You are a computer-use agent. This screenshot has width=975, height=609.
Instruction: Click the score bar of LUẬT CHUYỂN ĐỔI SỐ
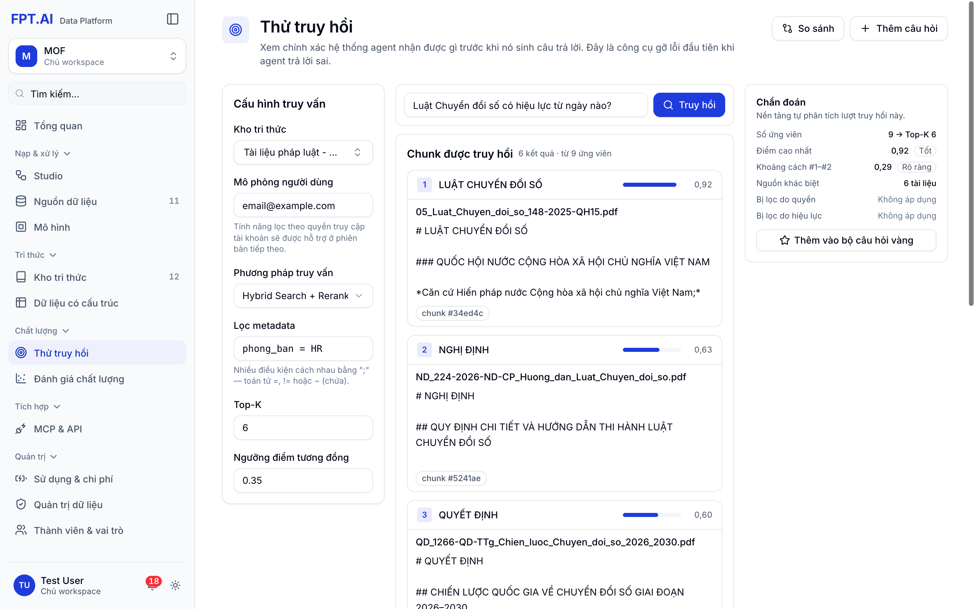coord(651,184)
